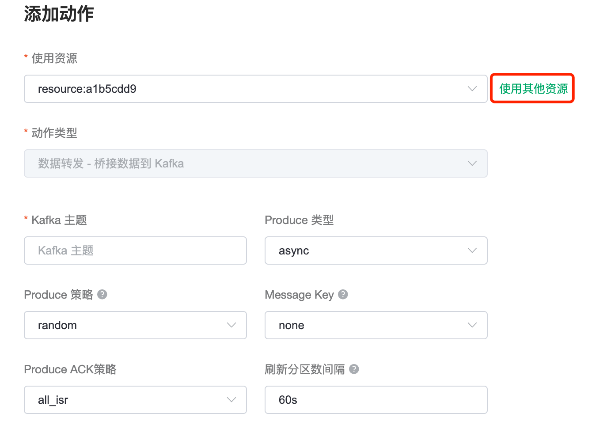
Task: Click the chevron arrow in the 使用资源 selector
Action: [x=472, y=89]
